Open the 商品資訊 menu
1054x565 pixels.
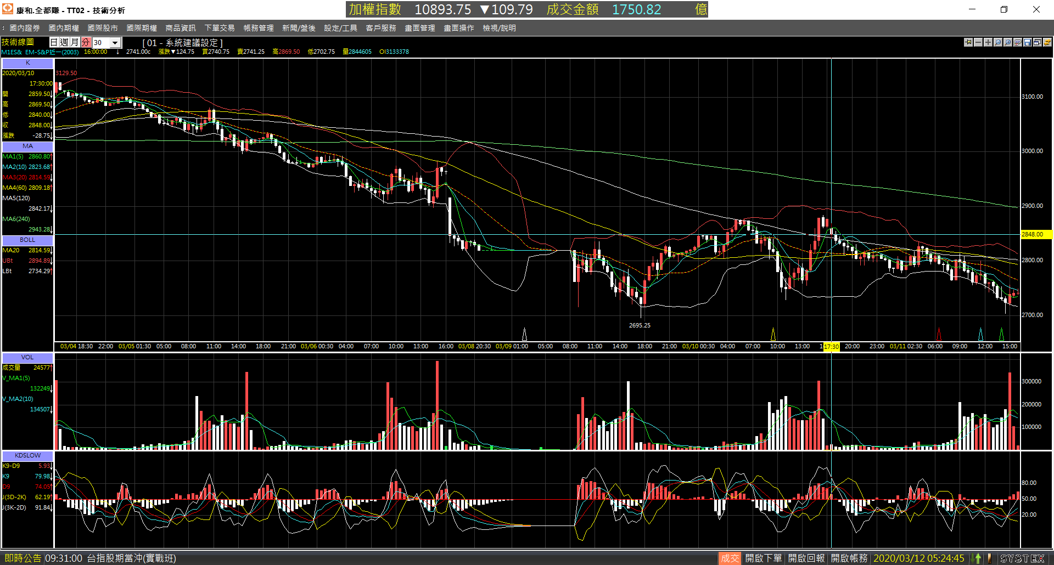[x=181, y=28]
